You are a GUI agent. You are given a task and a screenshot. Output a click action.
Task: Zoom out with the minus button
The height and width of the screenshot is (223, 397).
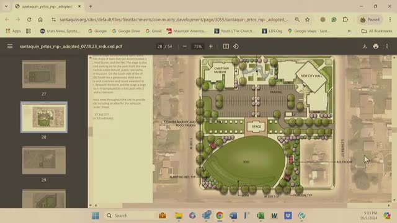[x=185, y=46]
